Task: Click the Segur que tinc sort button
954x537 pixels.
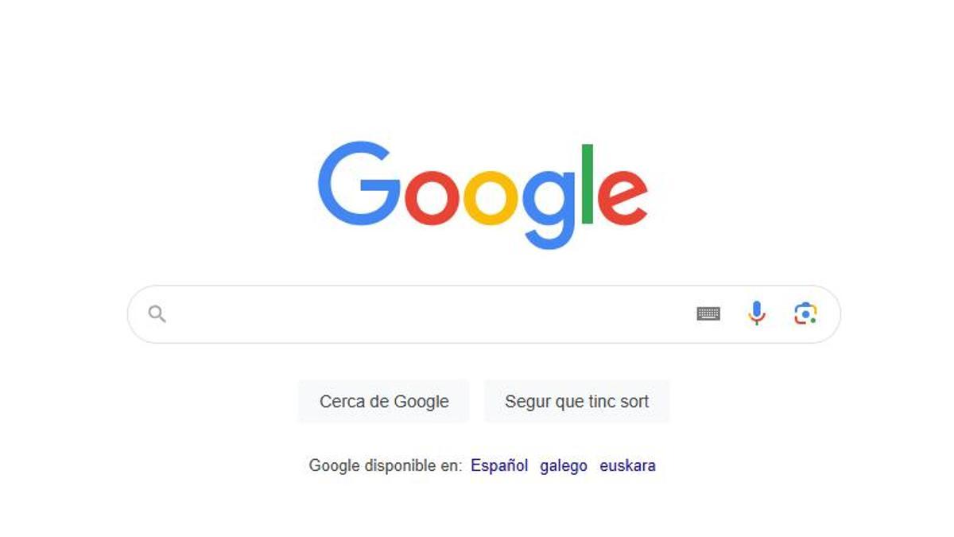Action: pyautogui.click(x=577, y=402)
